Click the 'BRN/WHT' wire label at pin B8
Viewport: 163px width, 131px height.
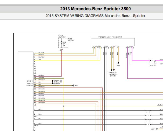42,103
